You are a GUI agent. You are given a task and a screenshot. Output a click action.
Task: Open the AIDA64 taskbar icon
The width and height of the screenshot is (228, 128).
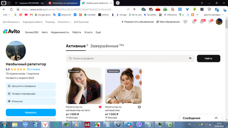pos(87,125)
